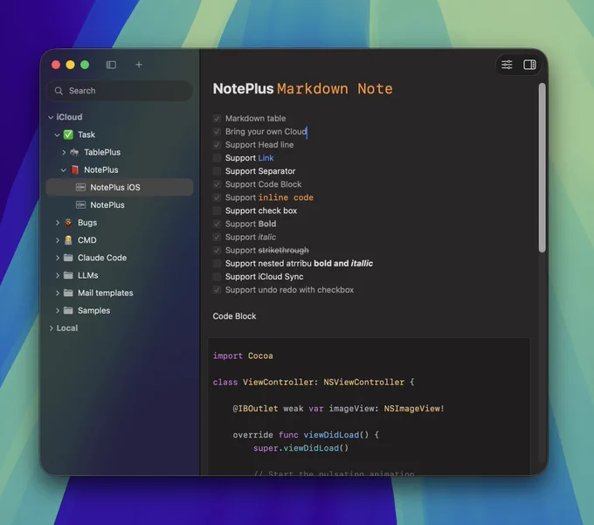Uncheck the Markdown table checkbox
The width and height of the screenshot is (594, 525).
point(217,119)
